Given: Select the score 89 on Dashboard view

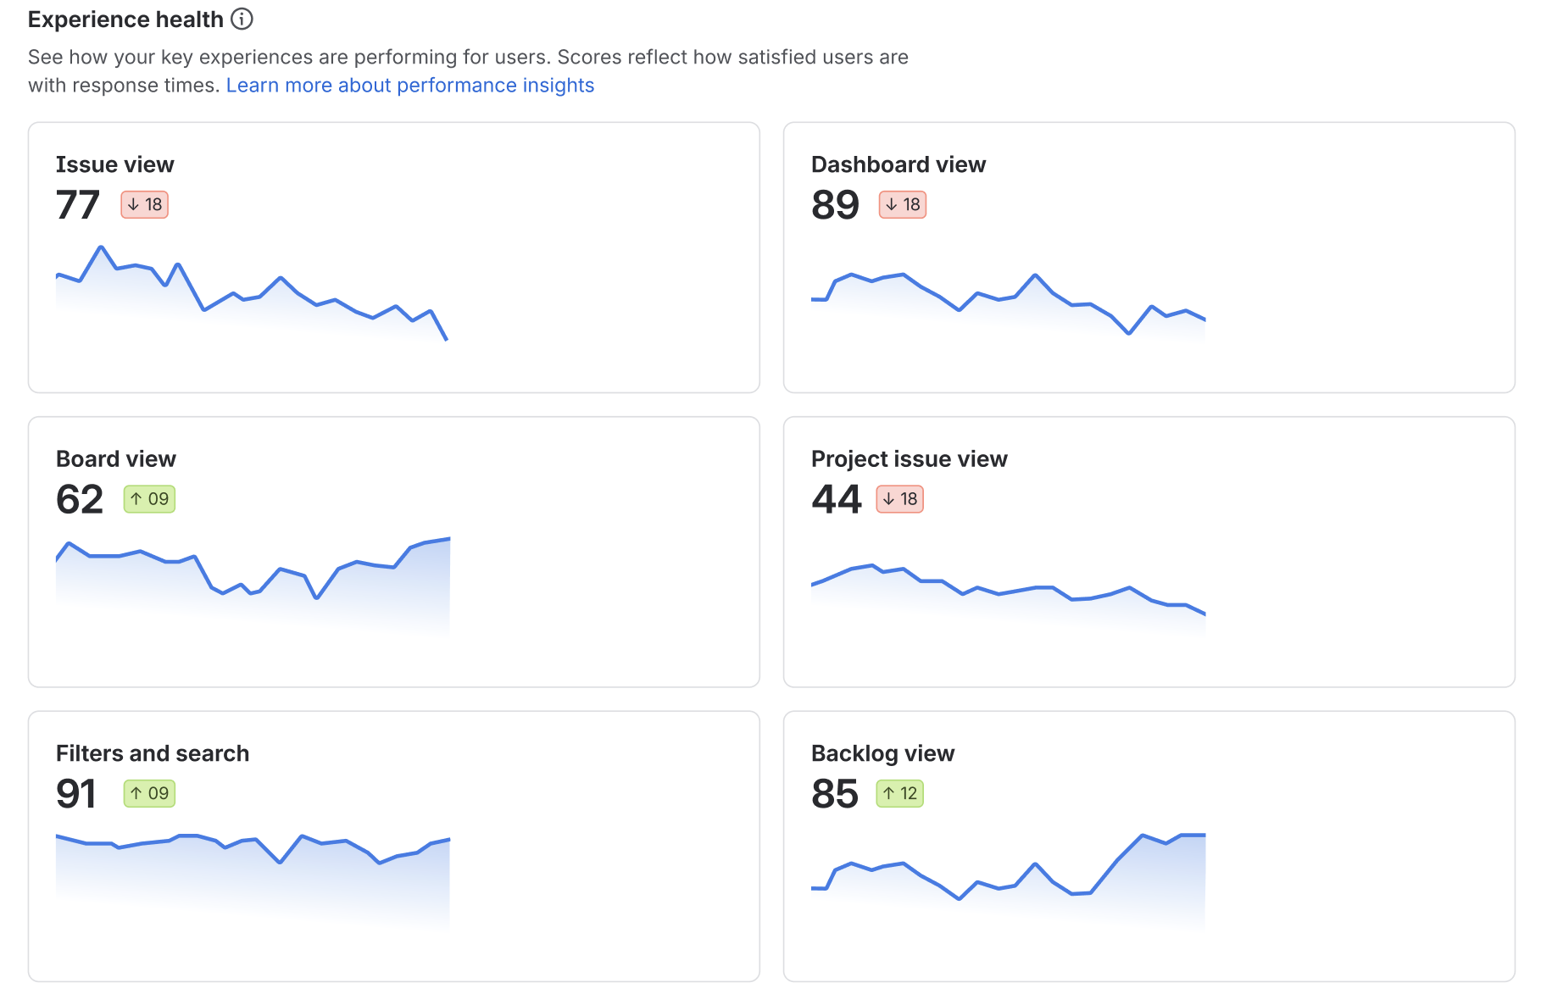Looking at the screenshot, I should tap(835, 204).
